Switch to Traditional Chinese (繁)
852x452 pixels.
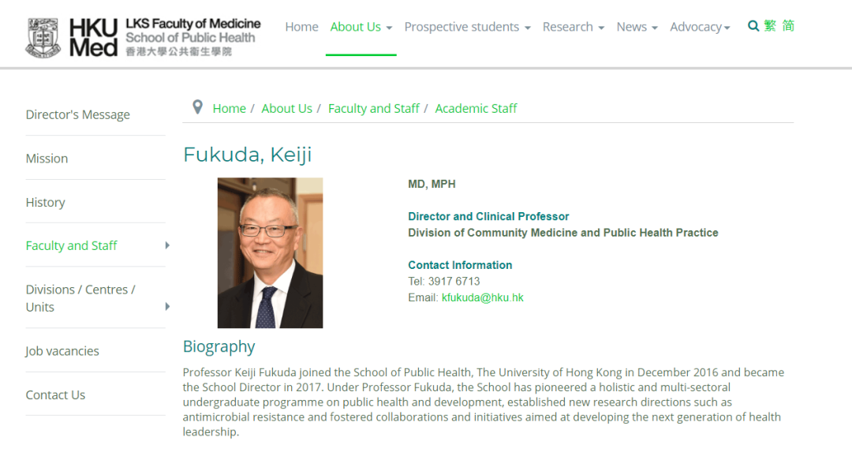[x=770, y=26]
